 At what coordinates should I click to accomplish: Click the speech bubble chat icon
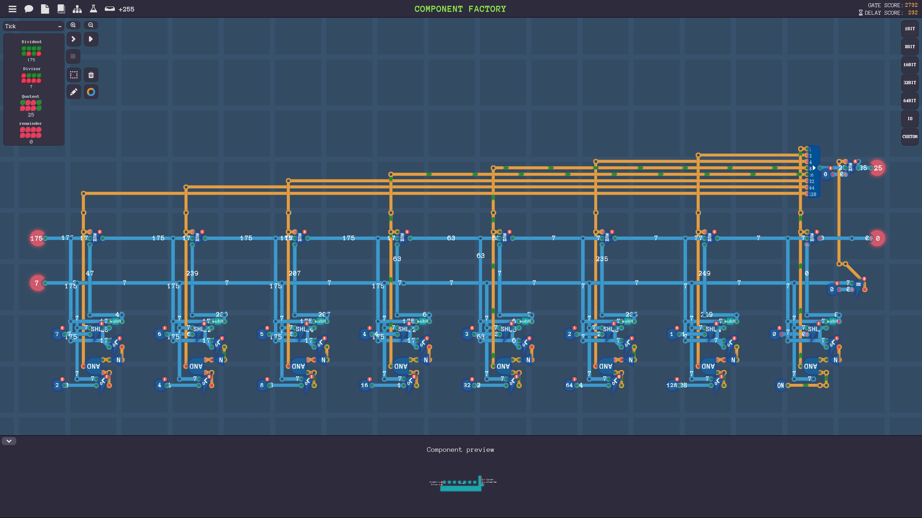point(29,9)
